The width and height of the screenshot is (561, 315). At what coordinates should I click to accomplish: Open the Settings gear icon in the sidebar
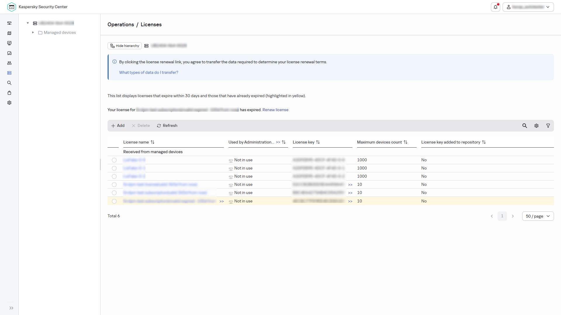(x=9, y=103)
